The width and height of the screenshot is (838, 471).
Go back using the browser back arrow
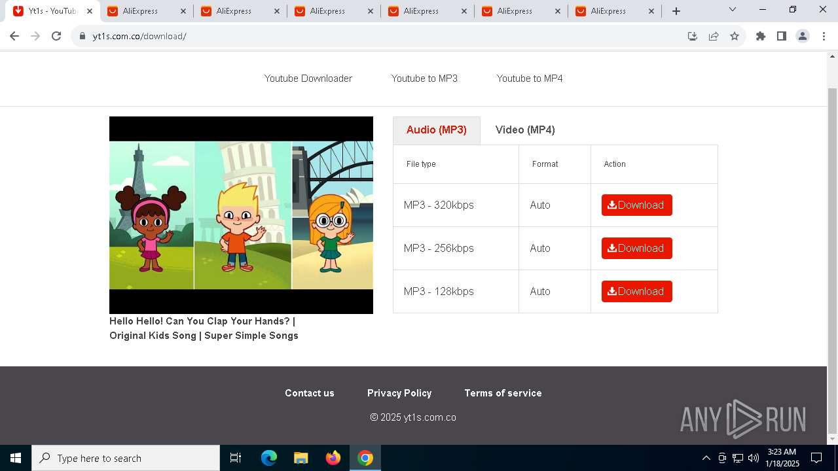pyautogui.click(x=14, y=36)
